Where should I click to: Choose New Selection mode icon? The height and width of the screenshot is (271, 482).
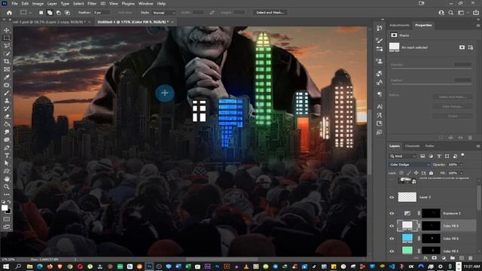coord(41,13)
